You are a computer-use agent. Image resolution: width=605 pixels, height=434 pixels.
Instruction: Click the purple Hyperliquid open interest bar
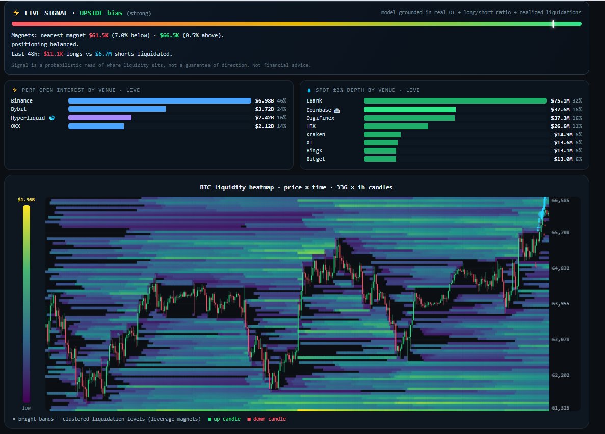pyautogui.click(x=100, y=117)
